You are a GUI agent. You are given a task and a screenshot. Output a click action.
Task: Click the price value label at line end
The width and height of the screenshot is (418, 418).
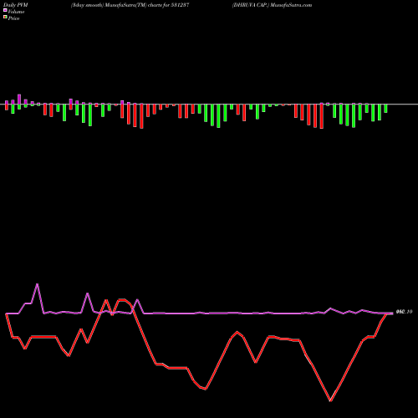pyautogui.click(x=404, y=312)
